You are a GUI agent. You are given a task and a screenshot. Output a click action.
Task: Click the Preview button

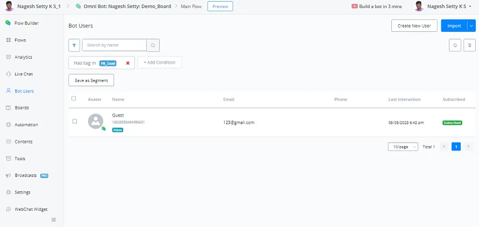[220, 6]
